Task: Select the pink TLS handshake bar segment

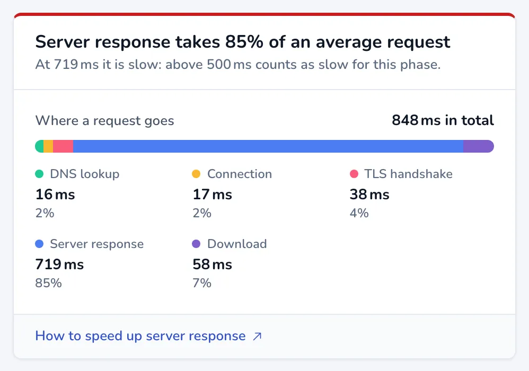Action: point(63,146)
